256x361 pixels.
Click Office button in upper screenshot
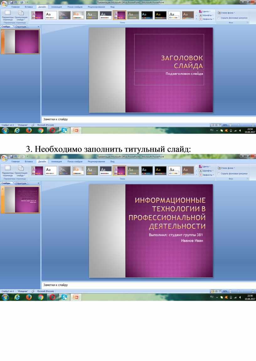tap(4, 3)
